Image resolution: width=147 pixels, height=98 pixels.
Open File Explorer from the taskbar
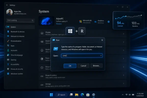coord(77,95)
